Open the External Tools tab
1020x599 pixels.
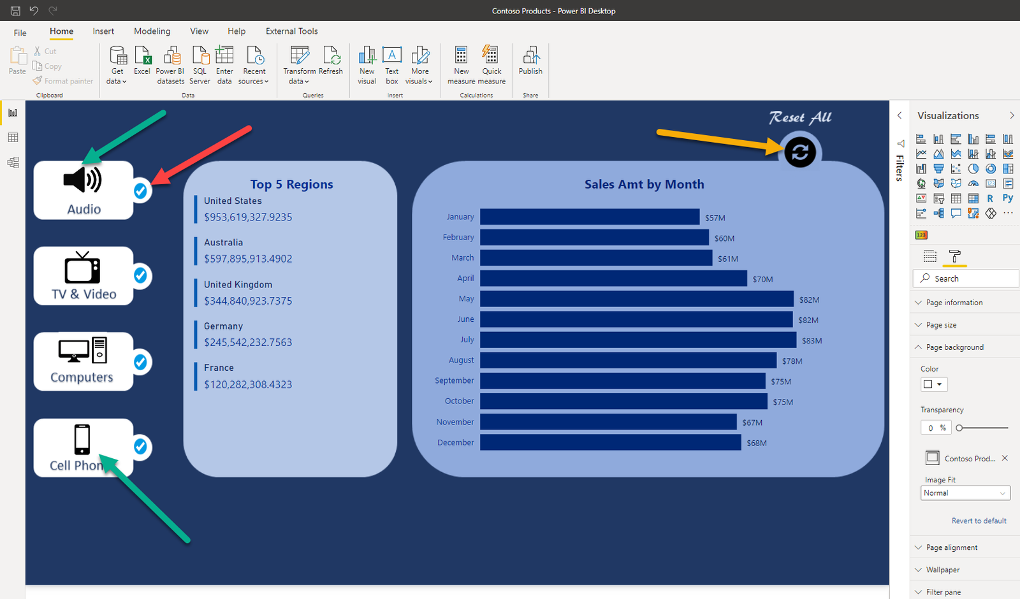coord(292,31)
